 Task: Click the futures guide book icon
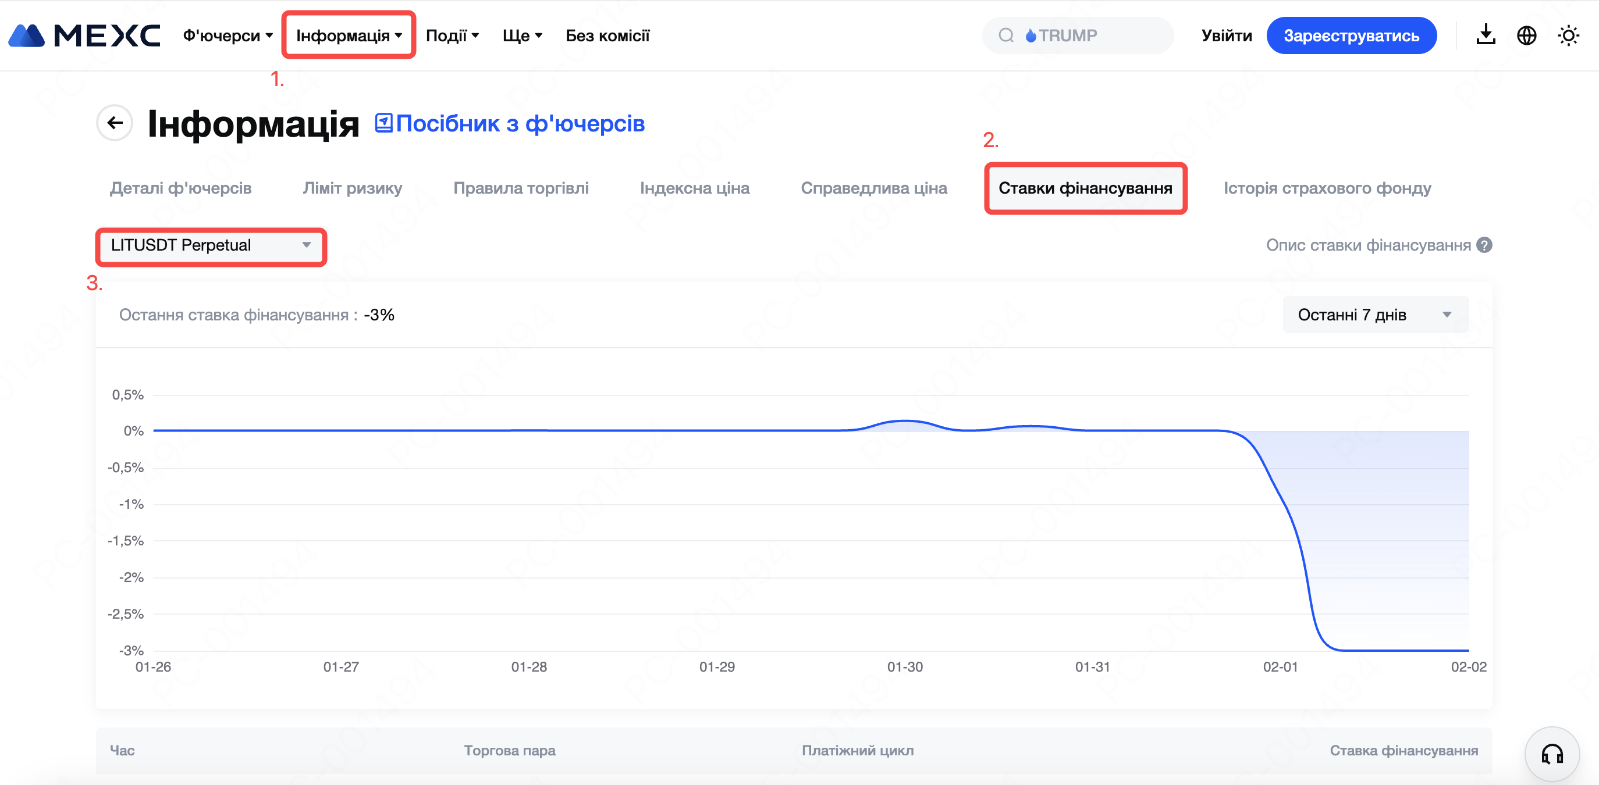pyautogui.click(x=383, y=123)
